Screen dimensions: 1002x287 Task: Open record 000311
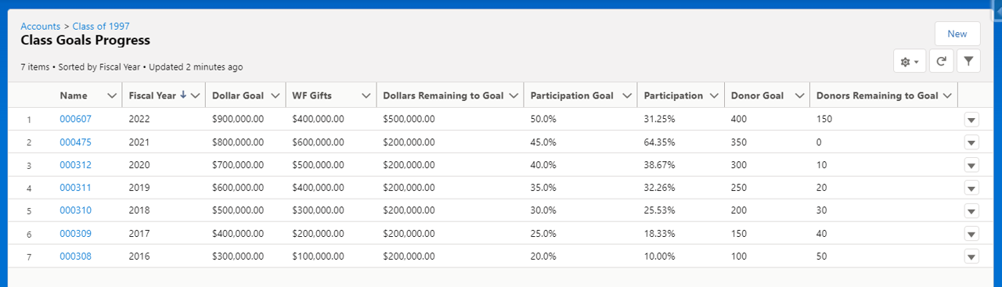pyautogui.click(x=75, y=188)
